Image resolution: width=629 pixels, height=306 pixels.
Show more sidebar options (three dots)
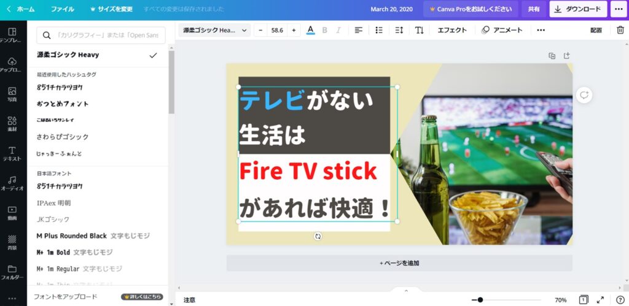[x=12, y=298]
